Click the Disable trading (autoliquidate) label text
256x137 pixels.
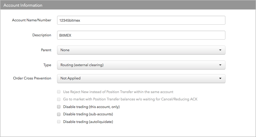(88, 122)
